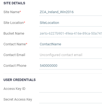The height and width of the screenshot is (107, 102).
Task: Focus the empty Secret Access Key field
Action: tap(70, 99)
